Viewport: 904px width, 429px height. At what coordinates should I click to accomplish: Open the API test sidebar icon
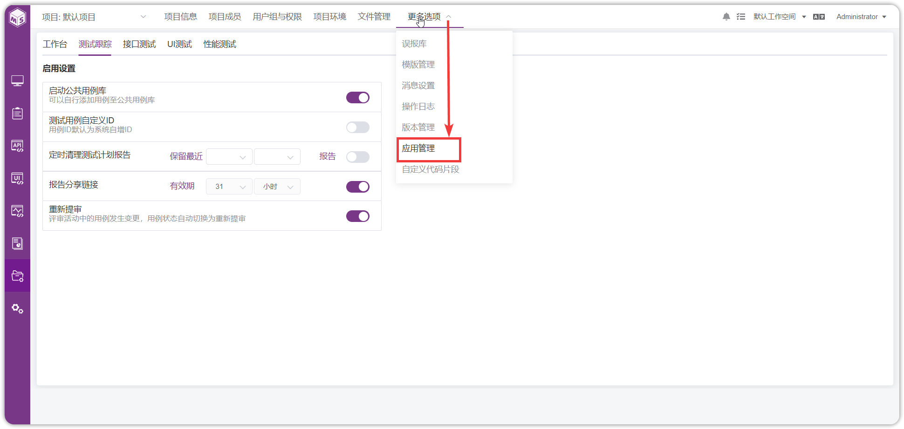tap(18, 146)
